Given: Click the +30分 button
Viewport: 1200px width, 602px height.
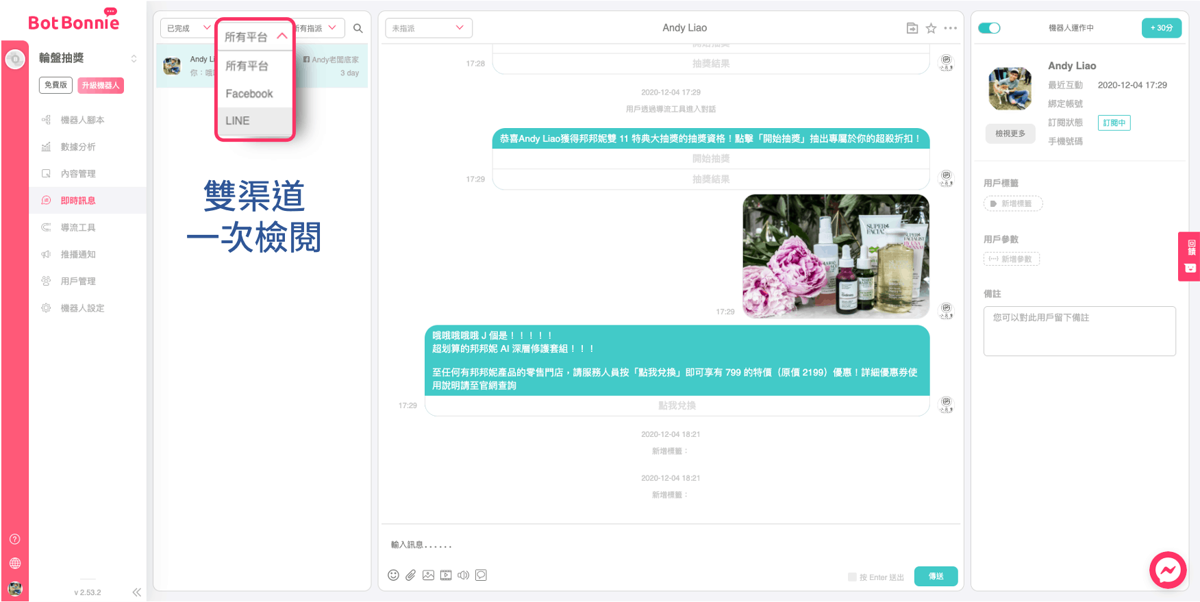Looking at the screenshot, I should (x=1161, y=28).
